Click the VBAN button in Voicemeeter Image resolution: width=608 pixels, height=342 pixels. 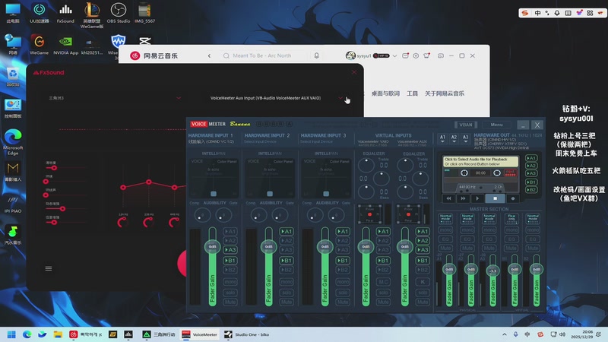[466, 125]
